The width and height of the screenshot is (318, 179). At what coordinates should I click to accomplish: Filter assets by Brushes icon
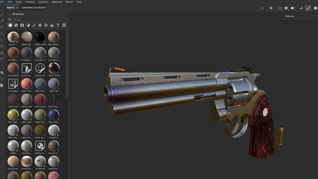(34, 25)
